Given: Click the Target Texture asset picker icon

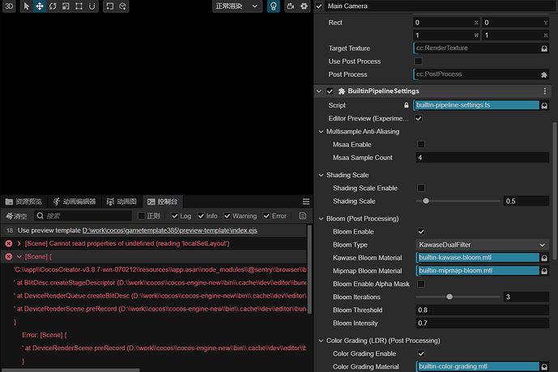Looking at the screenshot, I should [544, 49].
